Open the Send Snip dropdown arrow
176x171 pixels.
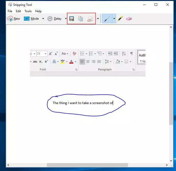(x=98, y=19)
